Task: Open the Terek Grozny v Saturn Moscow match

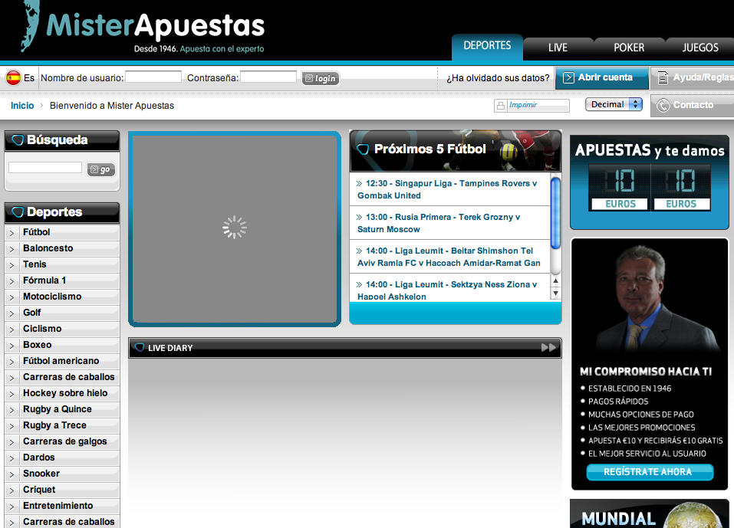Action: pos(439,223)
